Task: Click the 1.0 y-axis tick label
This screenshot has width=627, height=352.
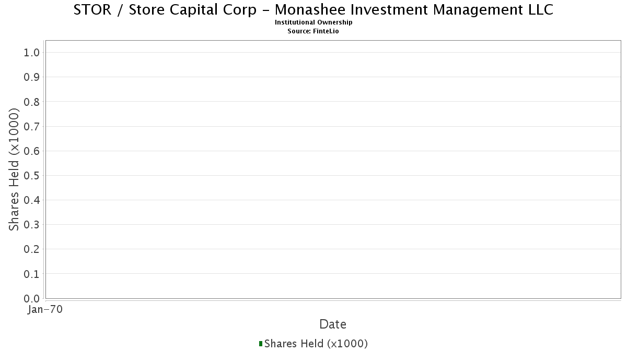Action: [x=32, y=53]
